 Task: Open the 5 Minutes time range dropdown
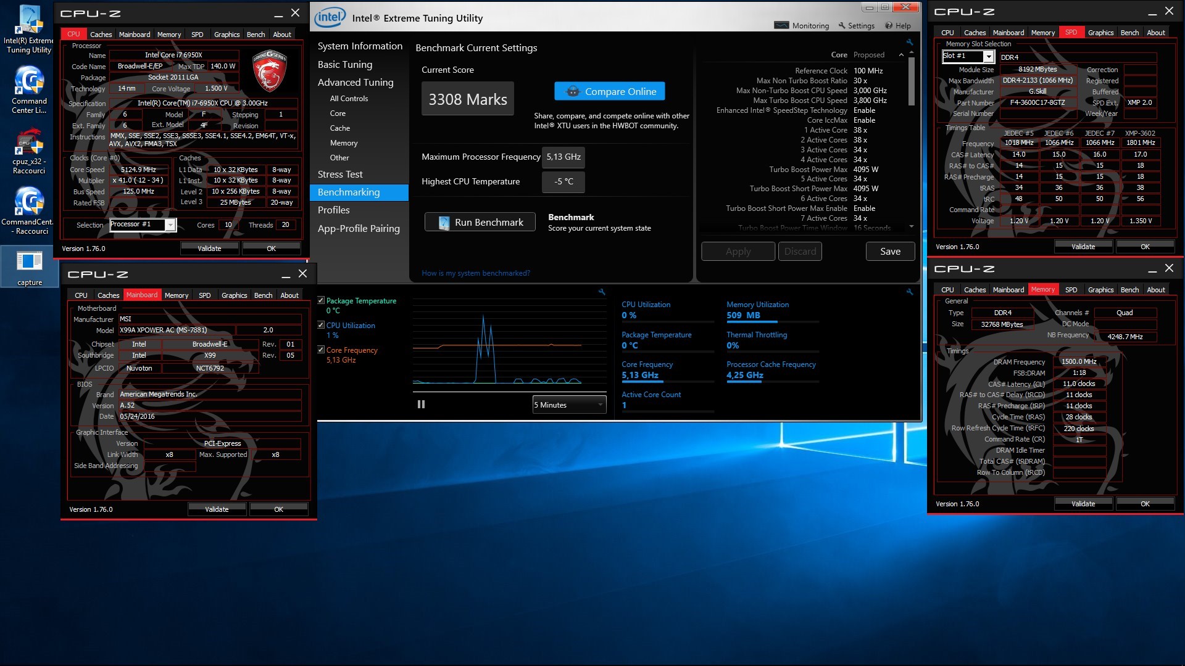[569, 405]
